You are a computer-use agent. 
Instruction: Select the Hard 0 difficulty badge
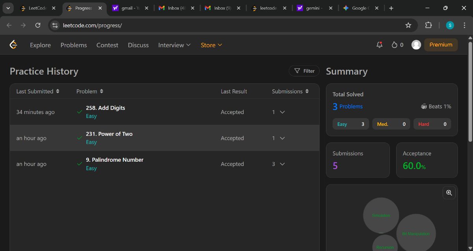click(x=432, y=124)
